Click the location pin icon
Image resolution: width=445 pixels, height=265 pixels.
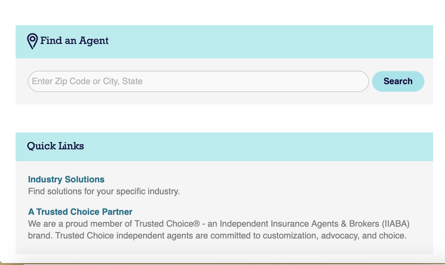tap(32, 41)
